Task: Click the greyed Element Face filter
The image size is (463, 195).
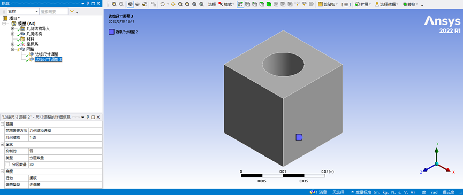Action: pos(283,4)
